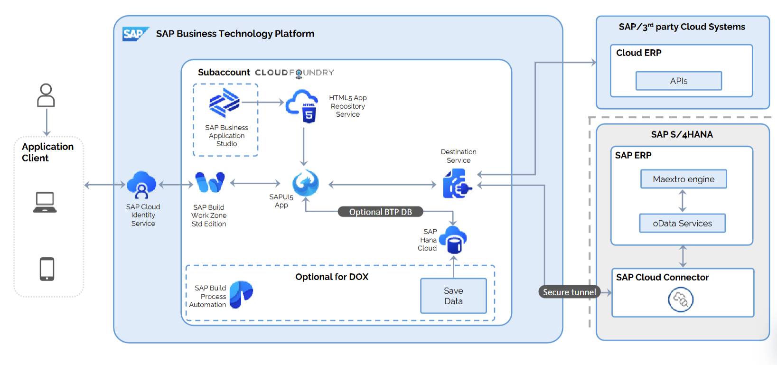The width and height of the screenshot is (777, 365).
Task: Click the SAP Build Process Automation icon
Action: click(x=241, y=294)
